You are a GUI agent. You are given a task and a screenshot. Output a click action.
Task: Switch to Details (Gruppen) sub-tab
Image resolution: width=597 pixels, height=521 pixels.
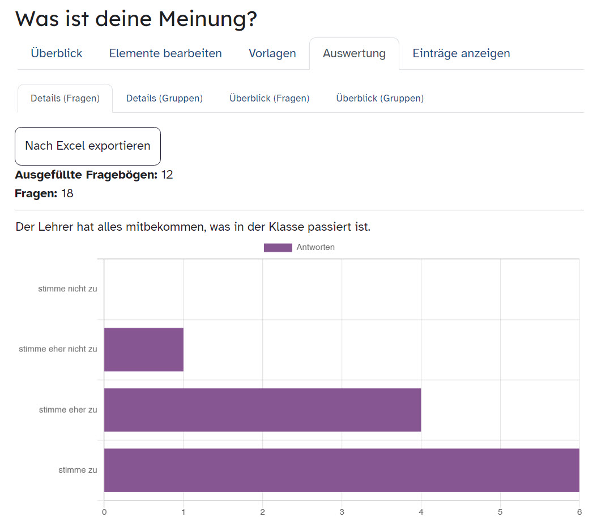pyautogui.click(x=164, y=98)
